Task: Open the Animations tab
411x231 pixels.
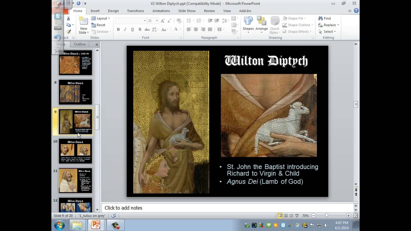Action: 161,11
